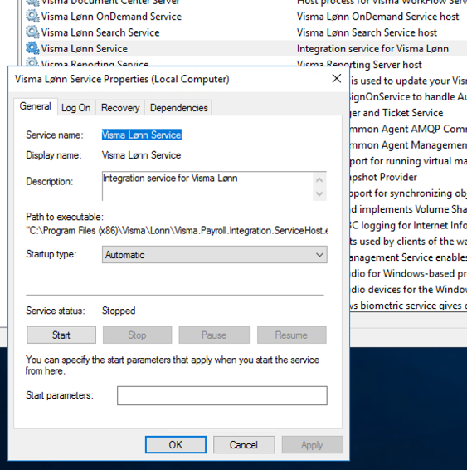
Task: Click gear icon of selected Visma Lønn Service row
Action: pyautogui.click(x=32, y=48)
